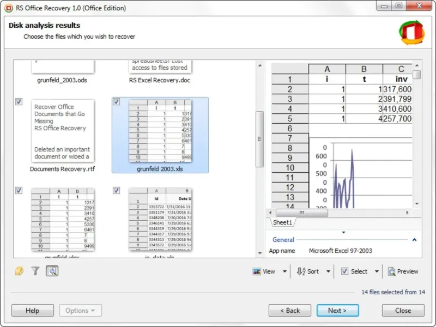436x327 pixels.
Task: Click the View picture icon
Action: (257, 271)
